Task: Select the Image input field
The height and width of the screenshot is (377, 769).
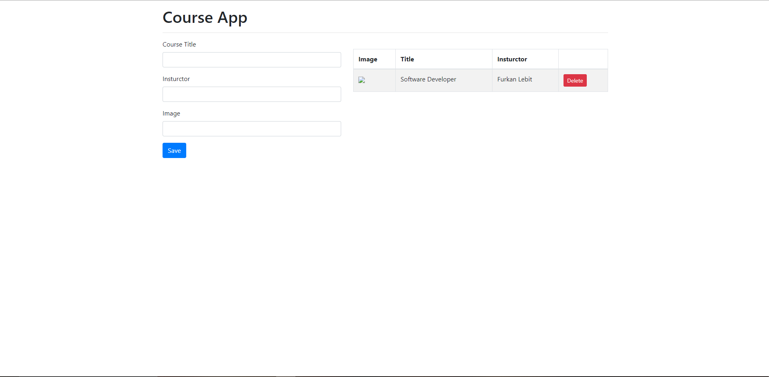Action: pyautogui.click(x=252, y=129)
